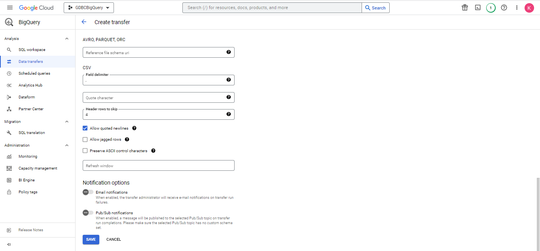Activate Cloud Shell terminal icon
This screenshot has width=540, height=251.
[478, 8]
